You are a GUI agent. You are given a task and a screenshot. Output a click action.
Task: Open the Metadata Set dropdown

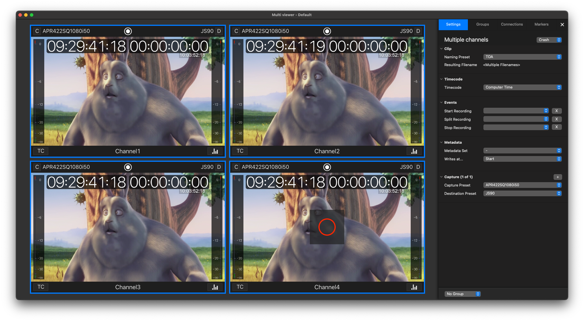point(522,151)
